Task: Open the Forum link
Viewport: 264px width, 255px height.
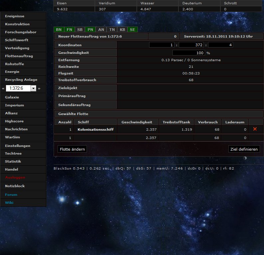Action: 23,194
